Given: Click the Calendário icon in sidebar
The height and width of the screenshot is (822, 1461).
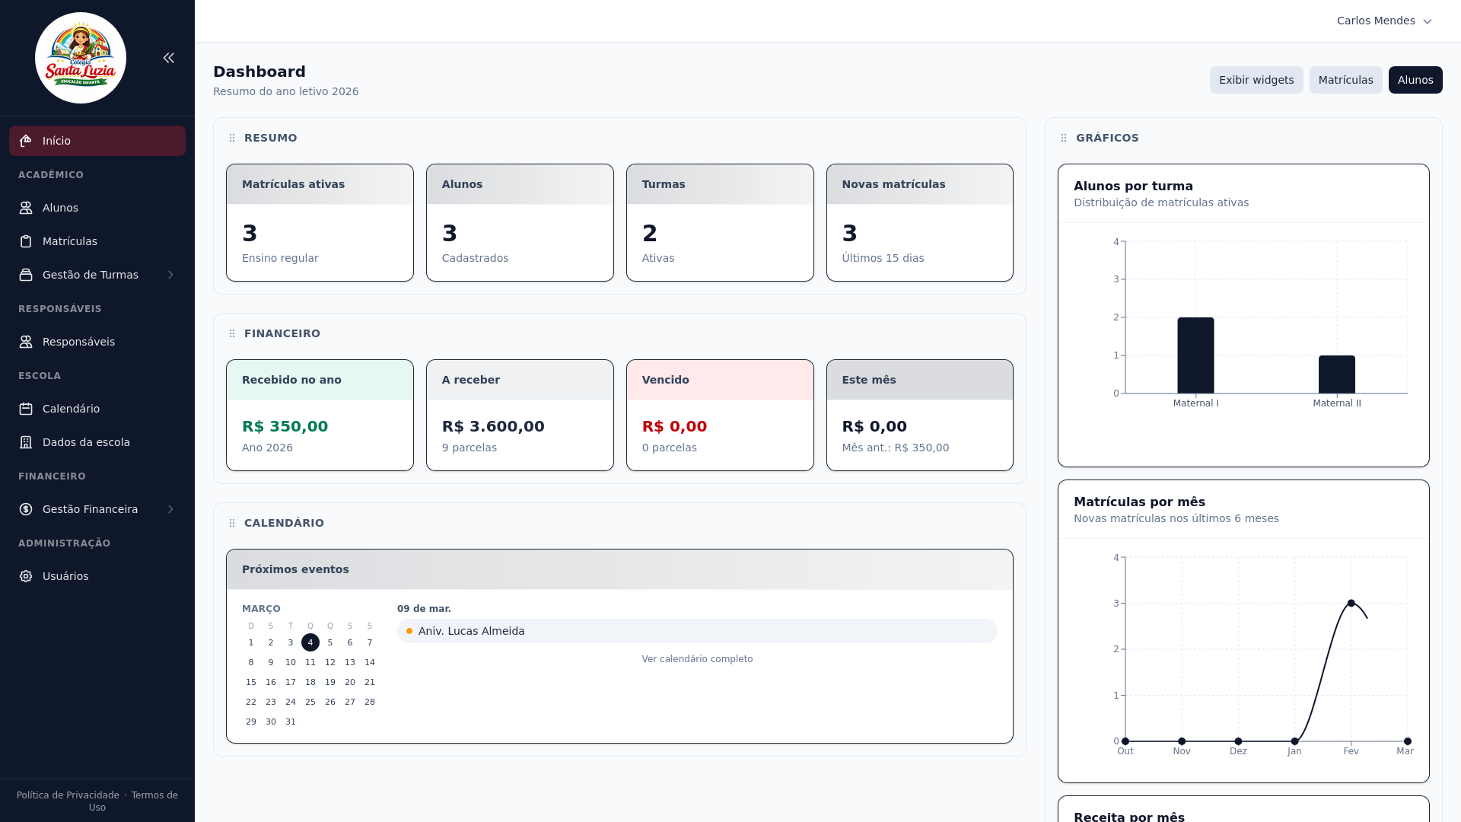Looking at the screenshot, I should (x=26, y=409).
